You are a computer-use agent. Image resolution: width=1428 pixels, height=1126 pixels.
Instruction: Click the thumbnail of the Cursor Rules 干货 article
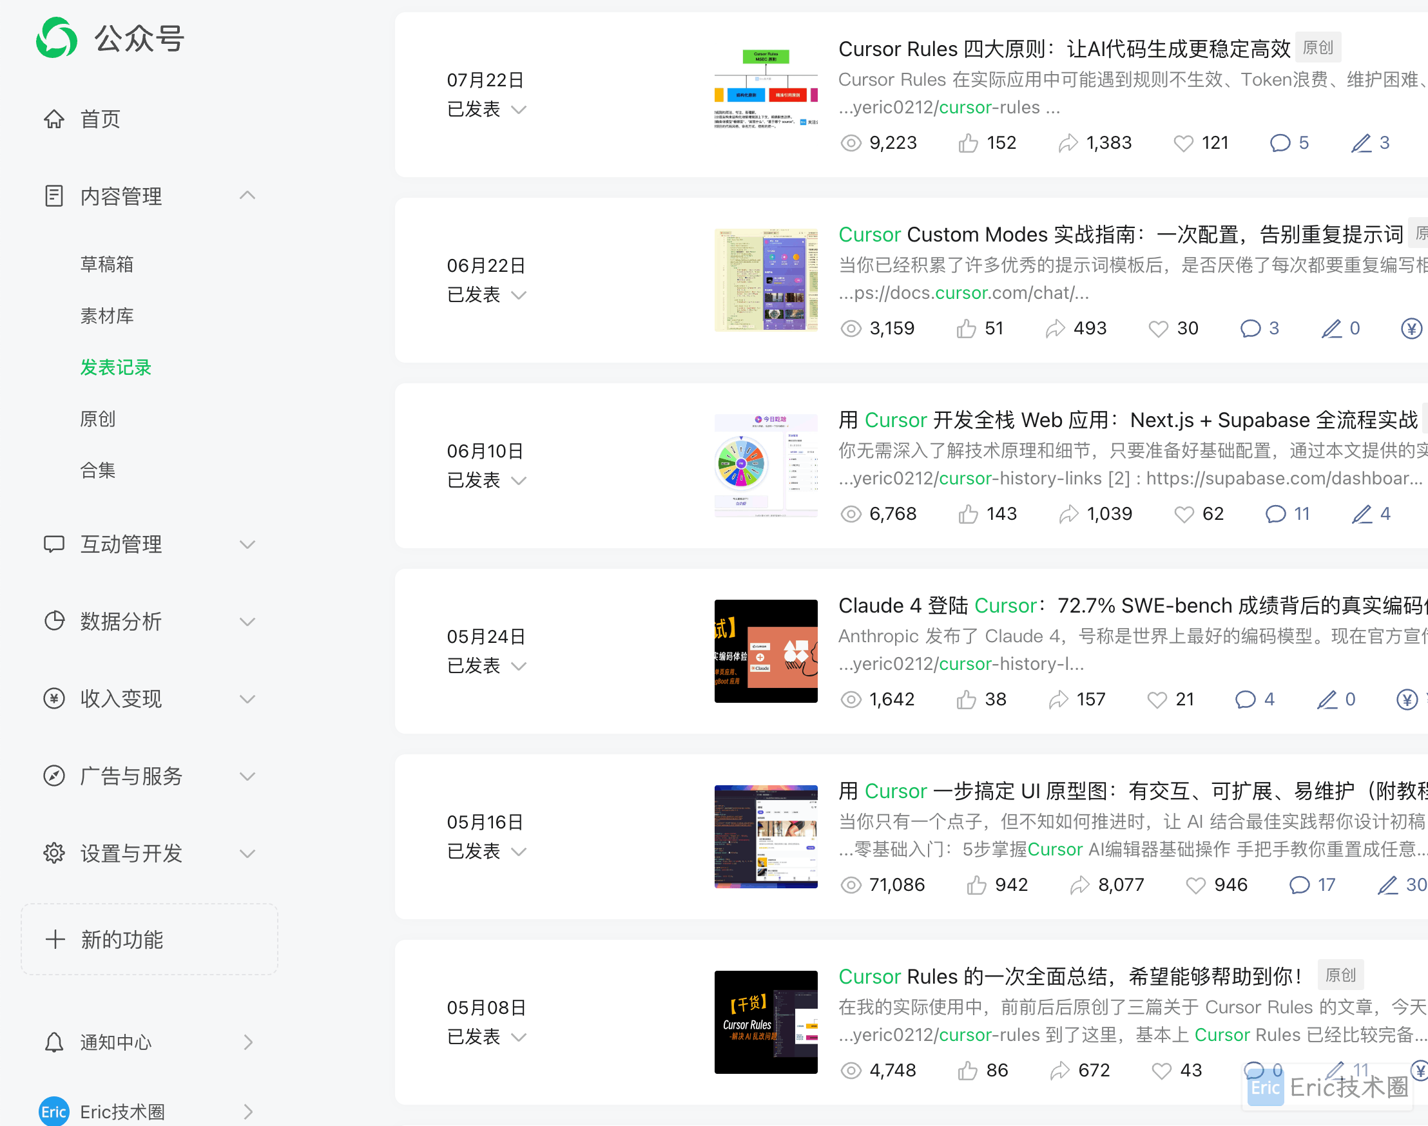point(766,1022)
